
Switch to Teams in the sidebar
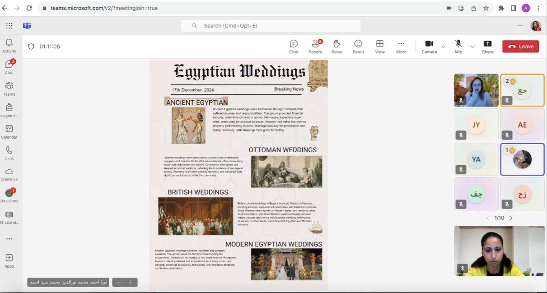(x=9, y=88)
